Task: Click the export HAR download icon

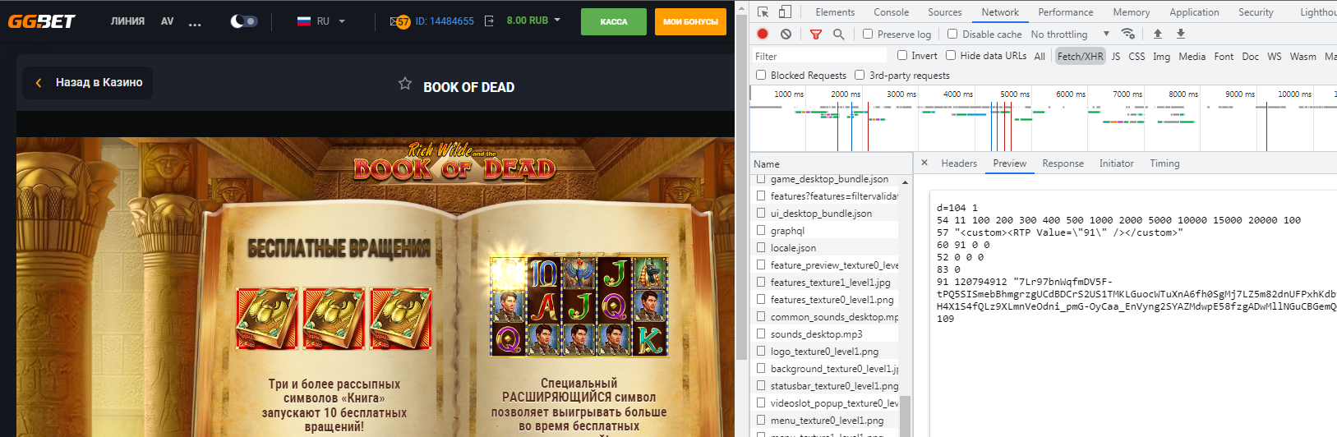Action: pyautogui.click(x=1181, y=34)
